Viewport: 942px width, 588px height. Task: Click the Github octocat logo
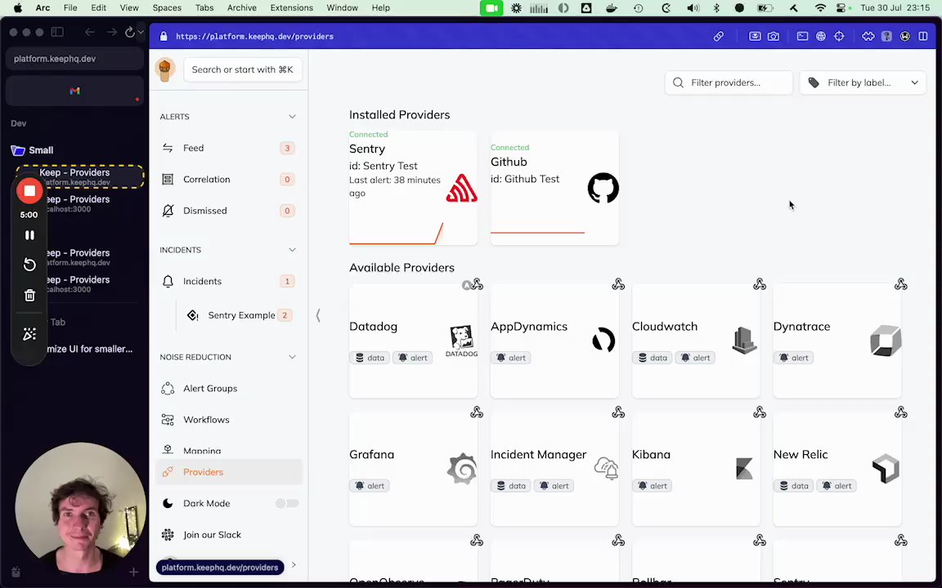[603, 189]
